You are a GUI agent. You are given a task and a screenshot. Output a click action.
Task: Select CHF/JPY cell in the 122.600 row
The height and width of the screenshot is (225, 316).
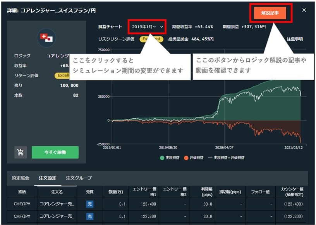pyautogui.click(x=22, y=216)
